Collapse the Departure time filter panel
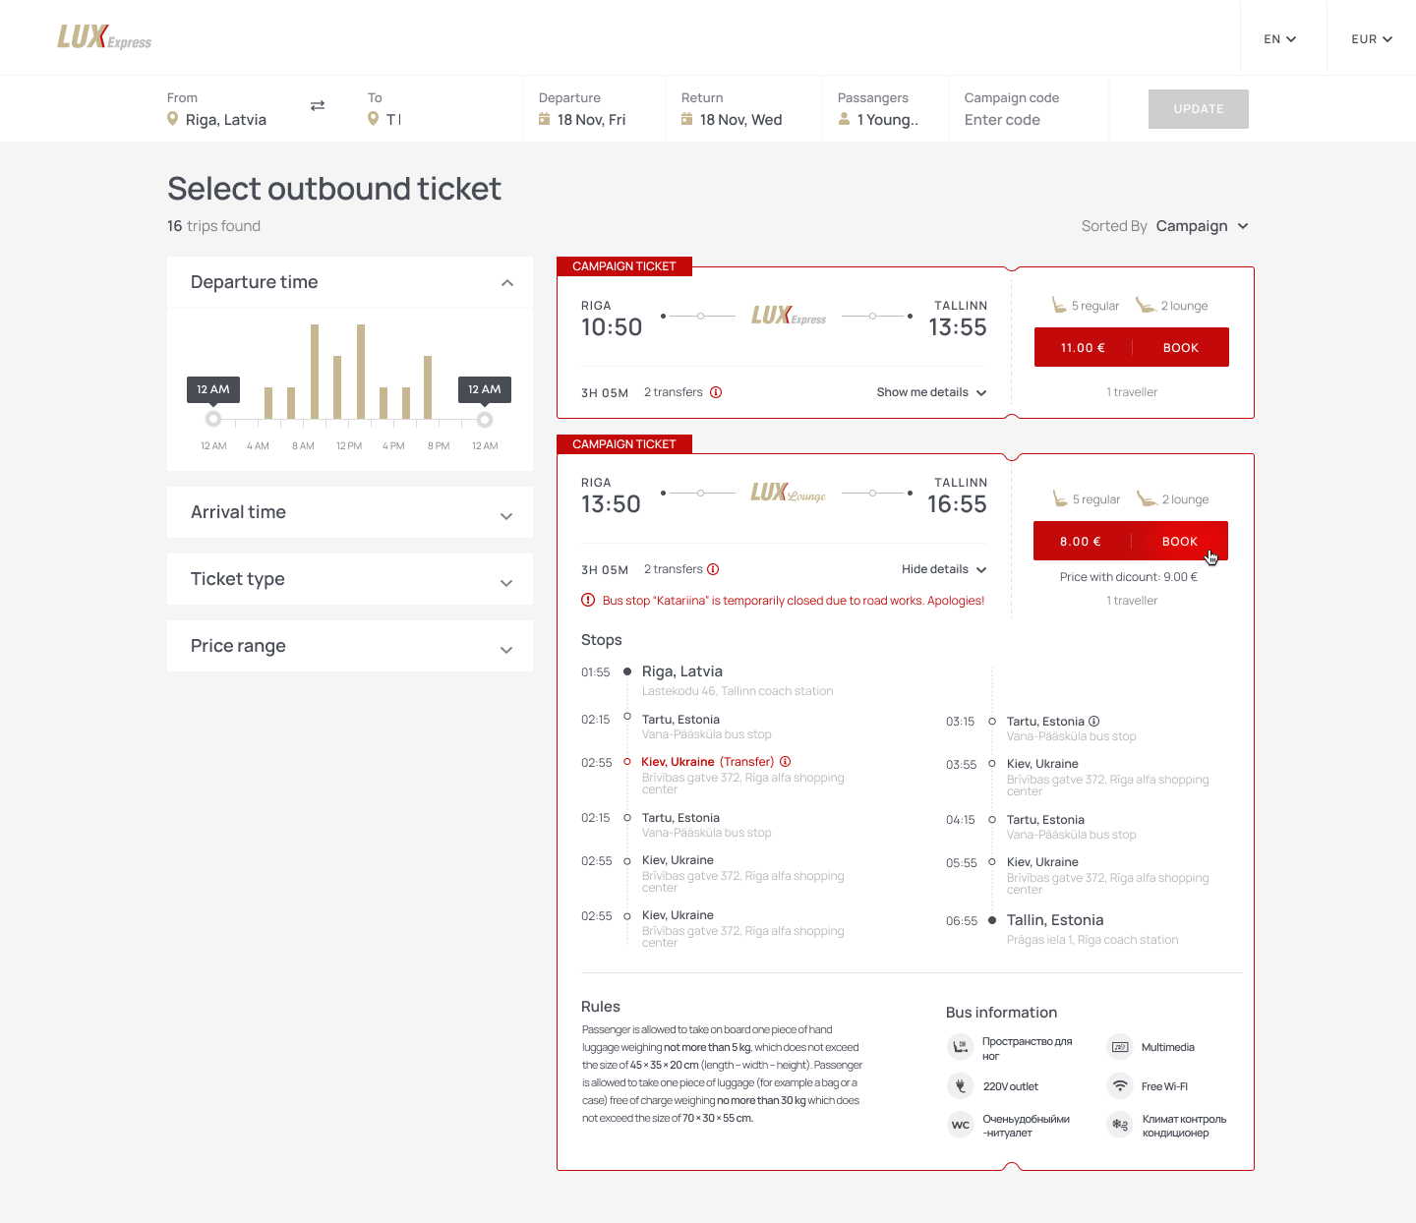Image resolution: width=1416 pixels, height=1223 pixels. [507, 283]
